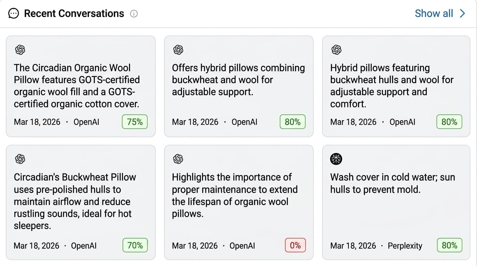477x266 pixels.
Task: Click the 70% score badge
Action: point(135,246)
